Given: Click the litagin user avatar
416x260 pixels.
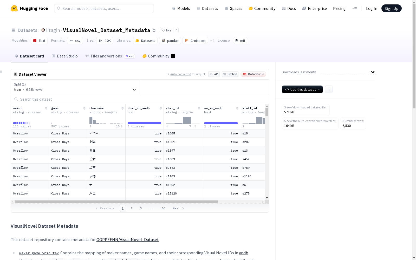Looking at the screenshot, I should pos(43,30).
